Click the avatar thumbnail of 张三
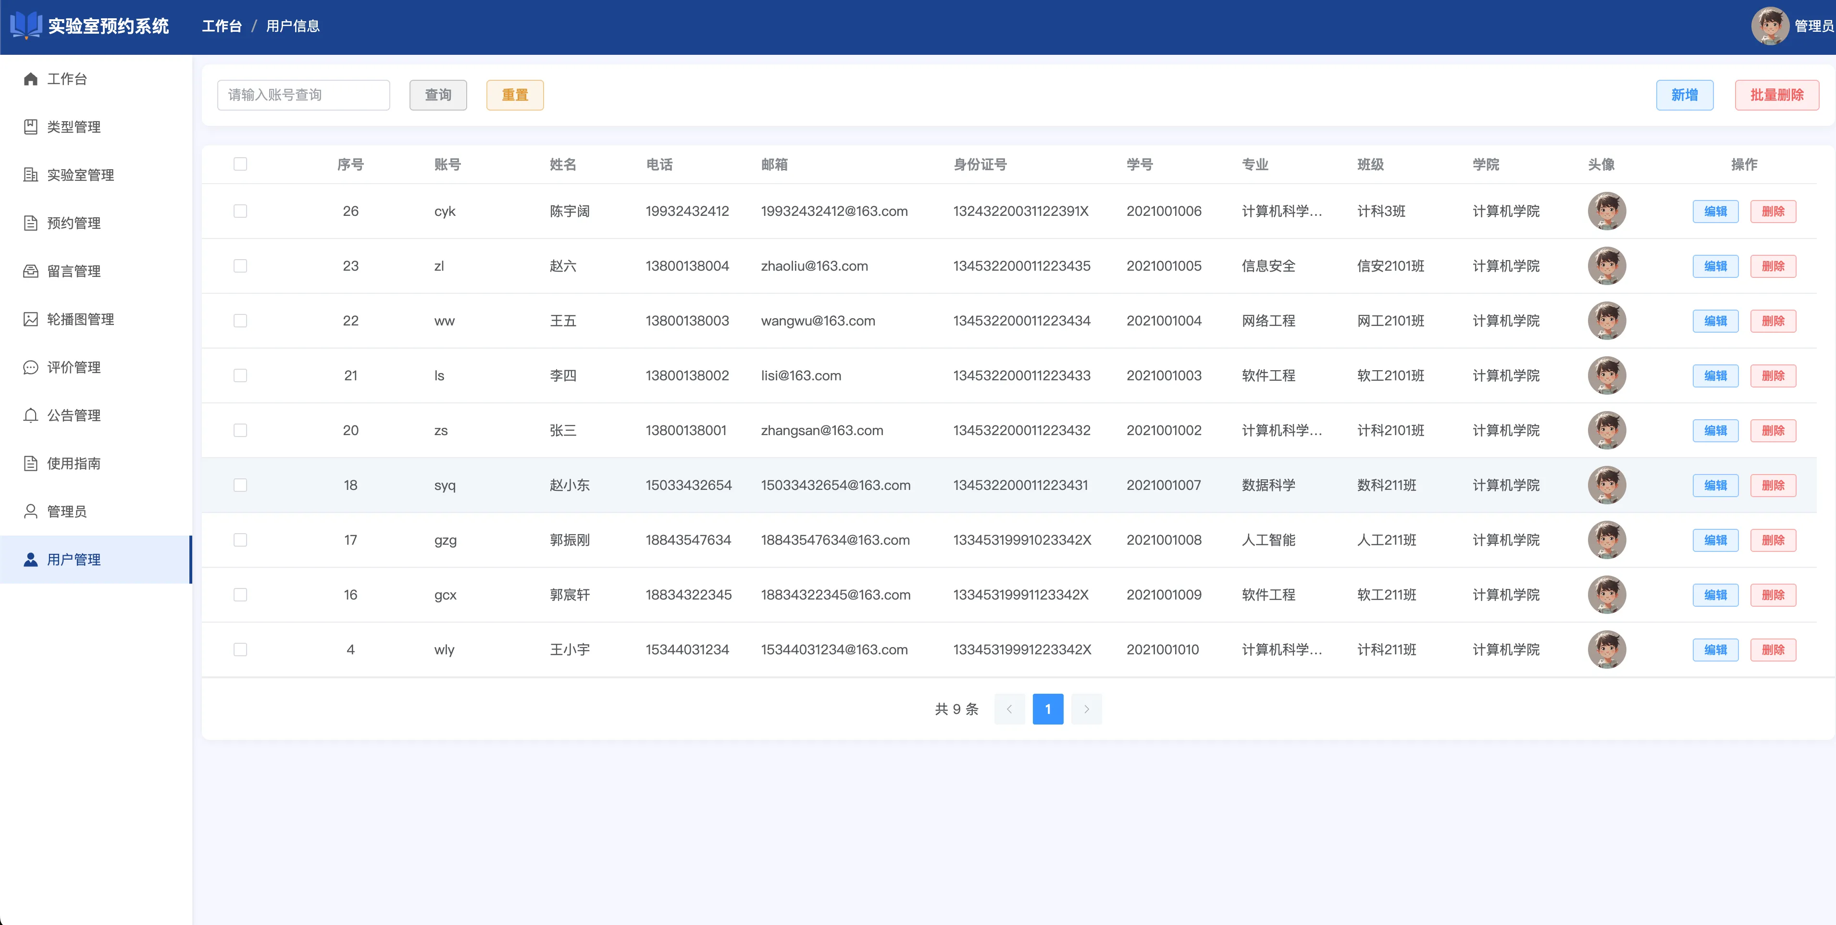 coord(1606,430)
